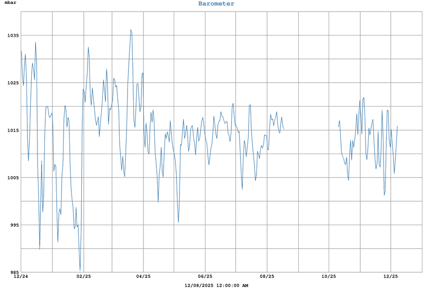
Task: Click the last data point of the line
Action: click(397, 126)
